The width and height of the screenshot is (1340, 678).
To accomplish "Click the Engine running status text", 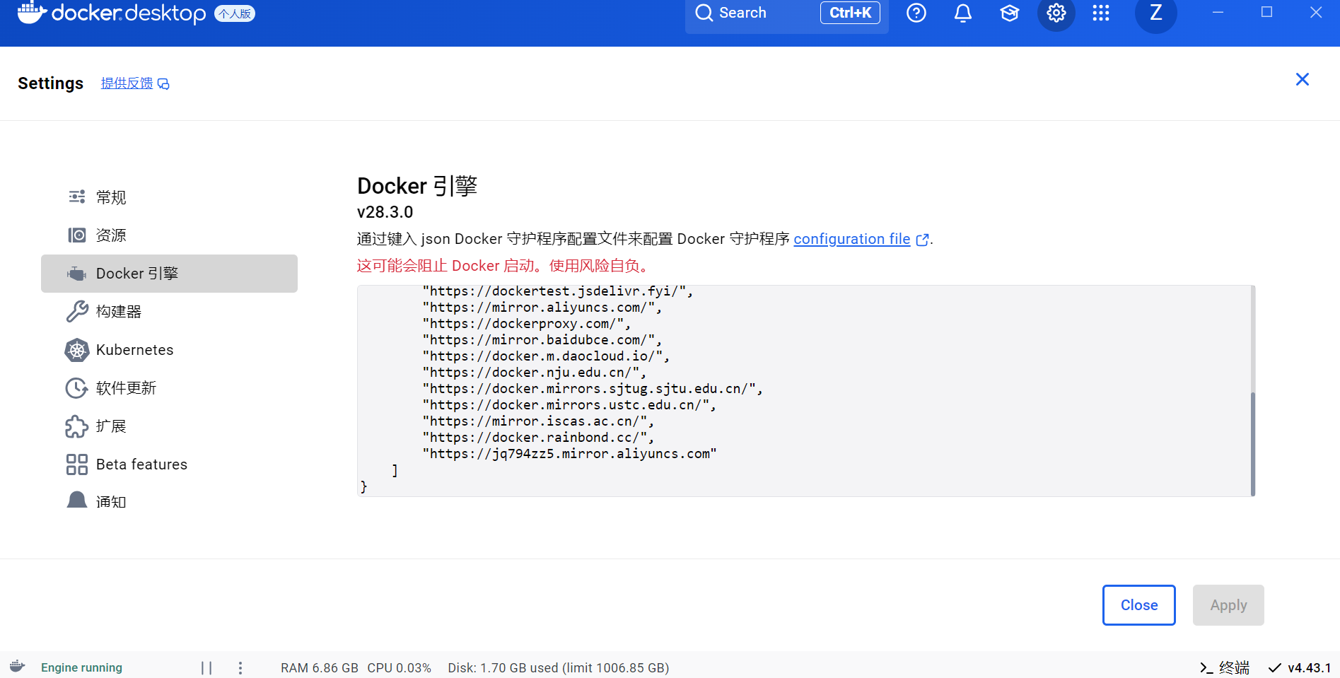I will pos(81,667).
